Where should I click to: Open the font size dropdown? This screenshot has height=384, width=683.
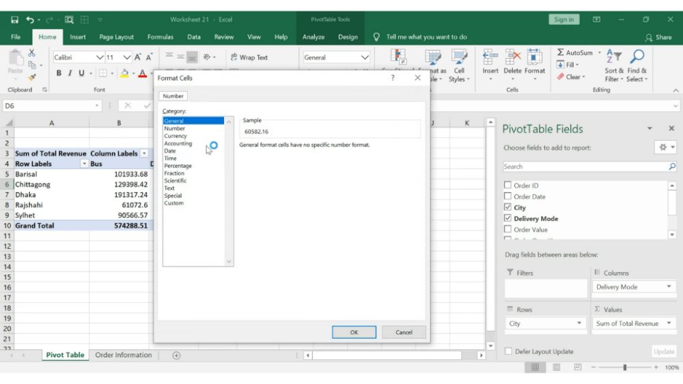point(126,57)
